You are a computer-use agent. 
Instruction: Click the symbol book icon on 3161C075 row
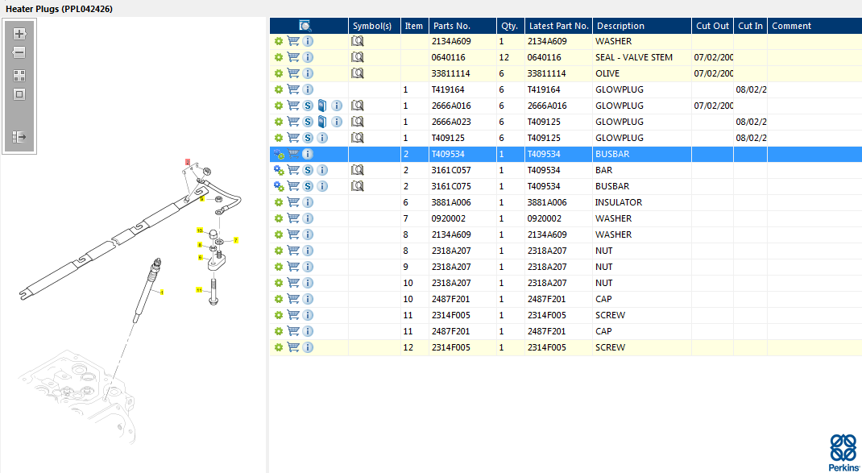coord(358,186)
